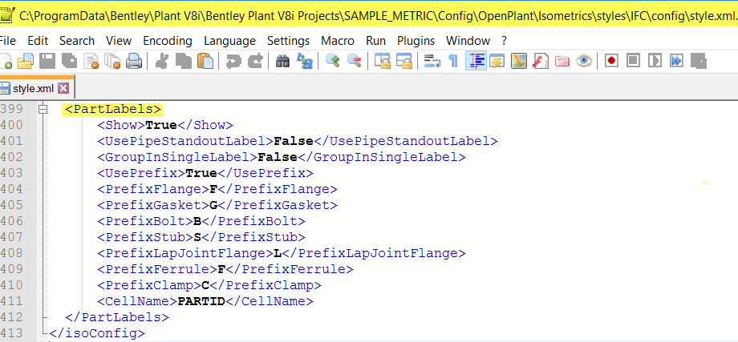Start macro recording with red dot icon

tap(611, 61)
